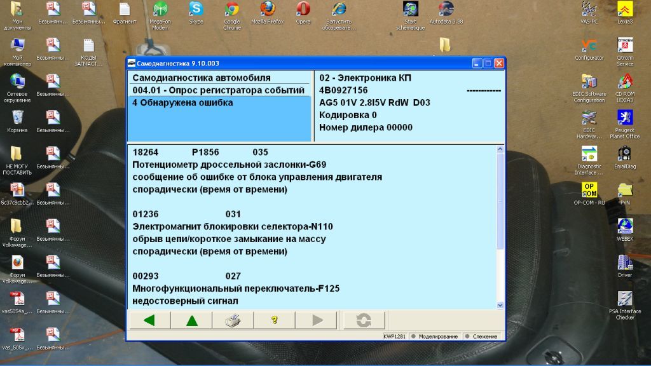Open Autodata 3.38 desktop icon
The width and height of the screenshot is (651, 366).
tap(446, 13)
